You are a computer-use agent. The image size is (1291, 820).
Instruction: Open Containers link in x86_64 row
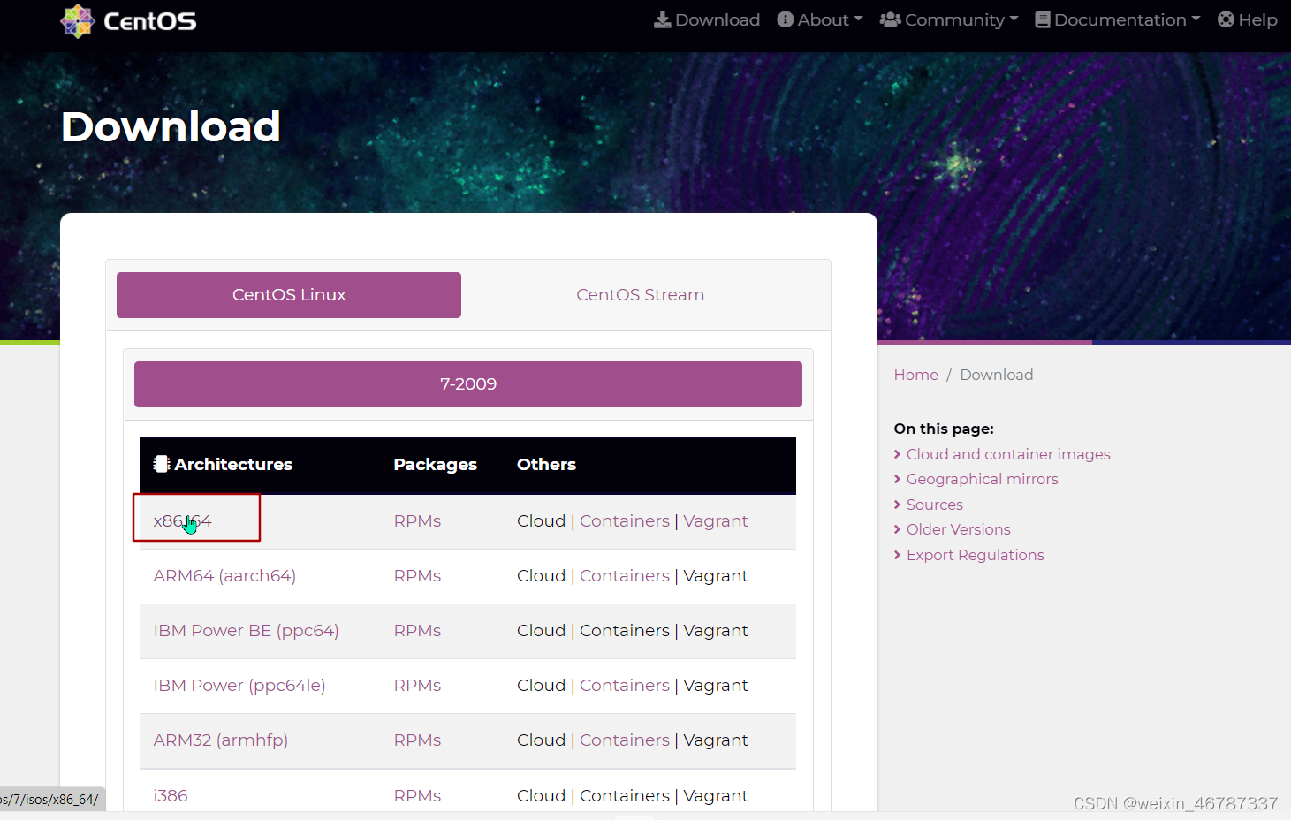[625, 521]
